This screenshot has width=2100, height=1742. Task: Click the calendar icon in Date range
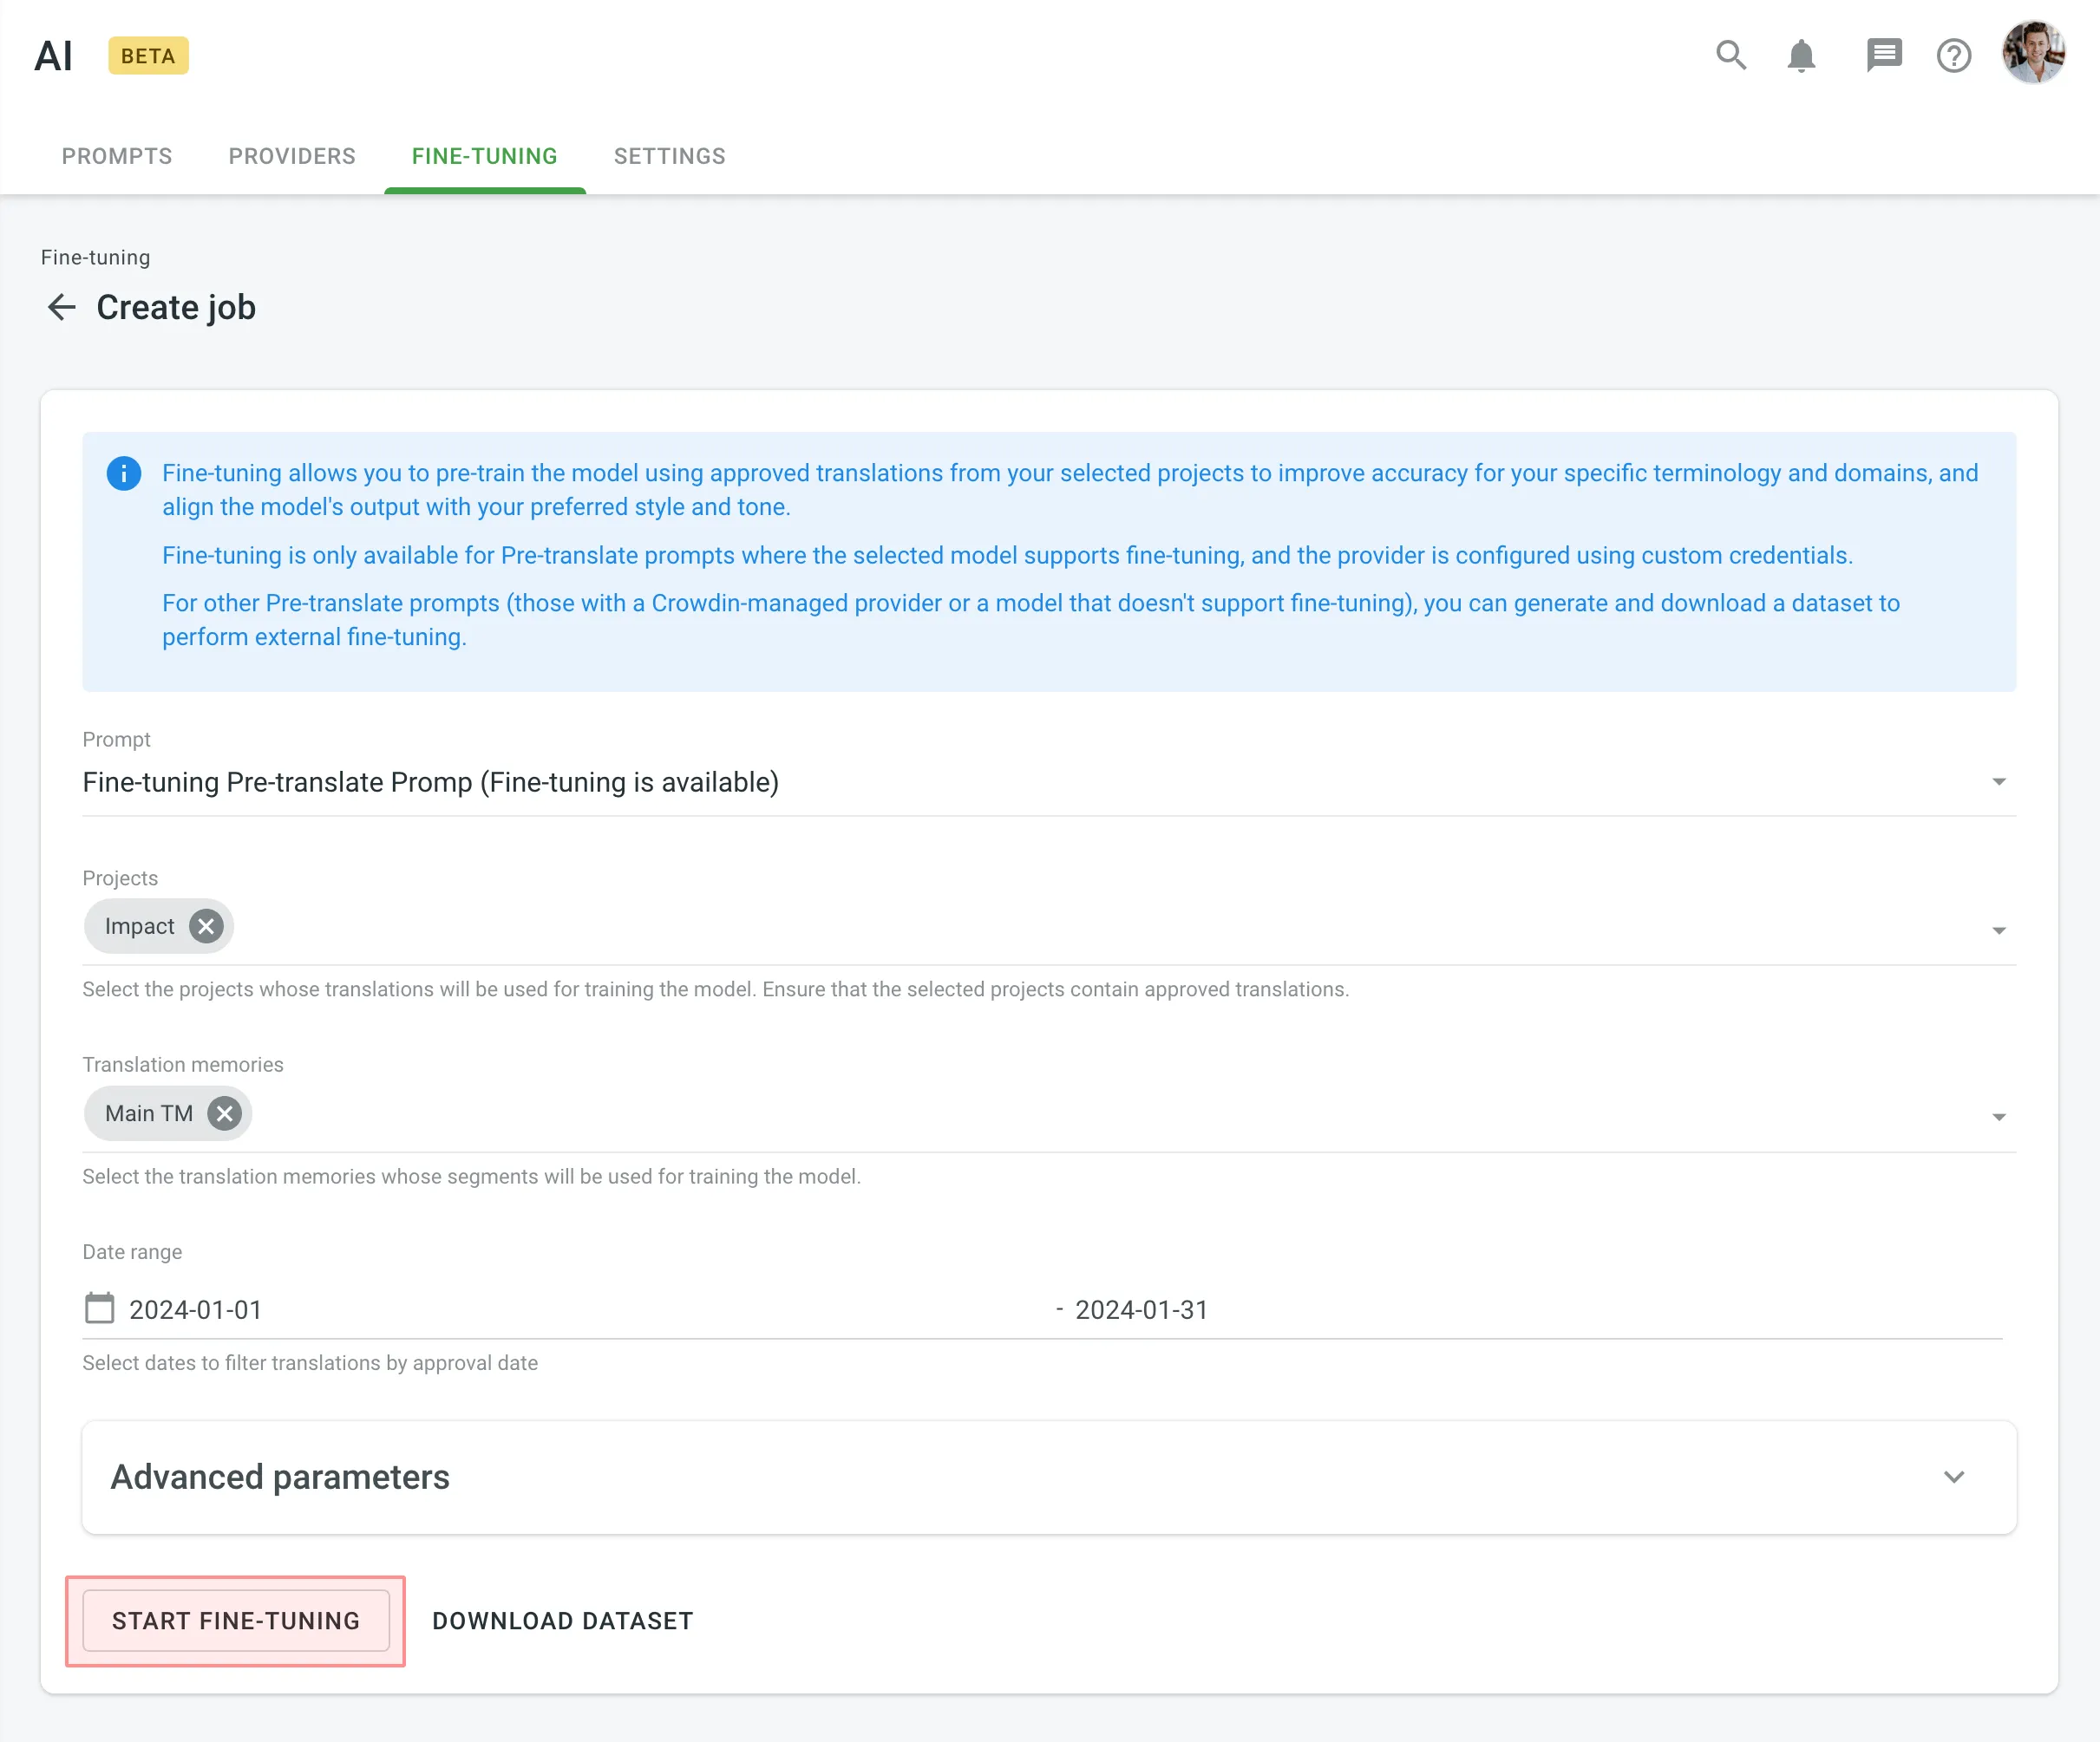[x=99, y=1308]
